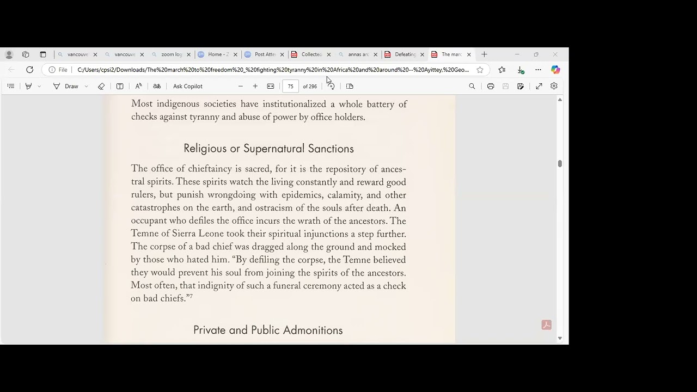Click the address bar URL
Screen dimensions: 697x392
click(x=273, y=70)
